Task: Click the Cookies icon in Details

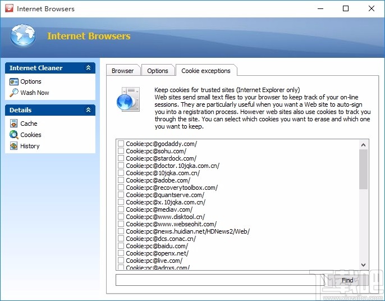Action: tap(13, 135)
